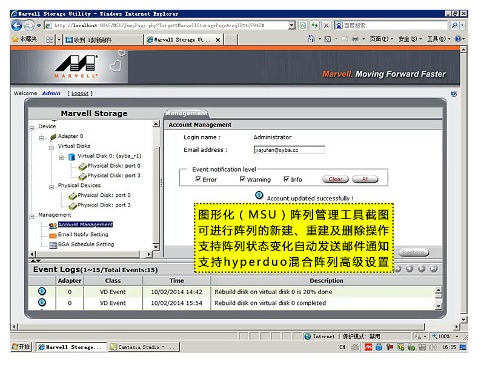Close the Marvell Storage browser tab
The width and height of the screenshot is (478, 371).
tap(217, 40)
